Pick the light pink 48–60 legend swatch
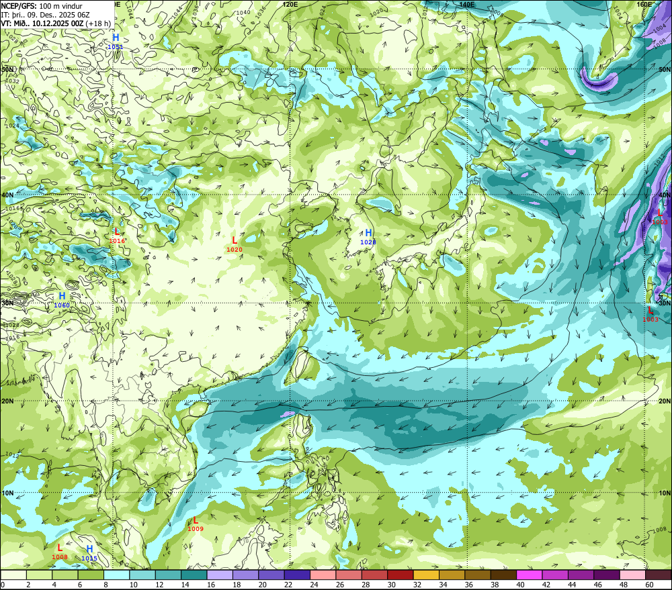 [x=632, y=575]
